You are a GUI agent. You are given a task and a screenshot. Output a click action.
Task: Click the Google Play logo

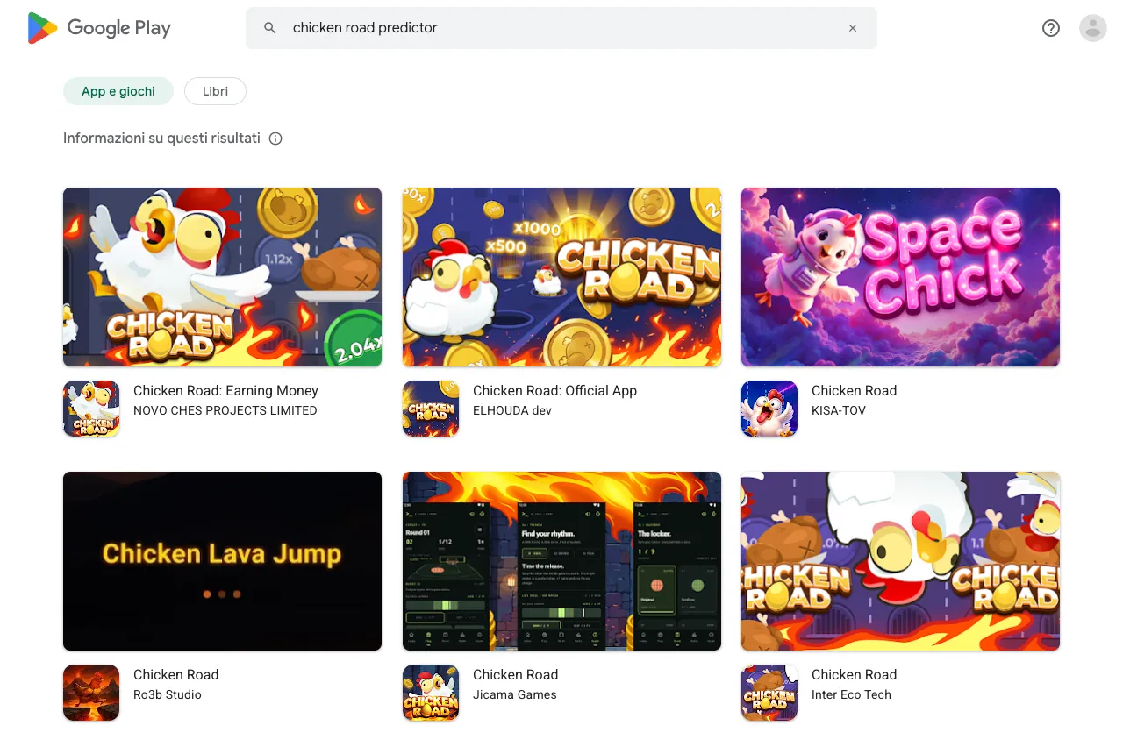click(x=99, y=28)
